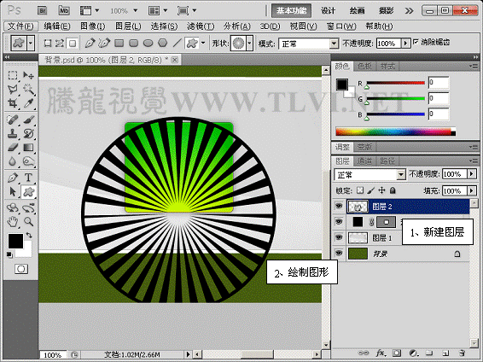
Task: Toggle lock transparent pixels
Action: [x=360, y=190]
